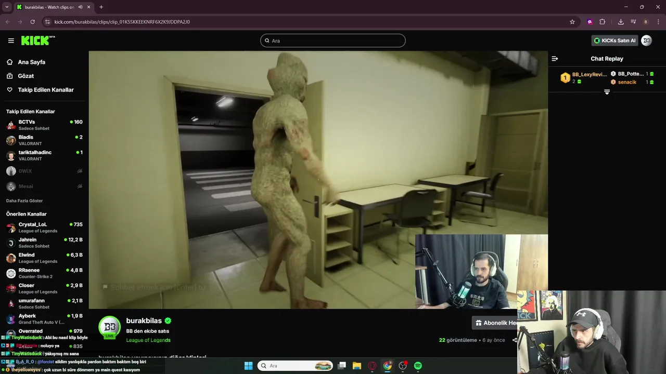The height and width of the screenshot is (374, 666).
Task: Open the offline OWIX channel row
Action: click(x=44, y=171)
